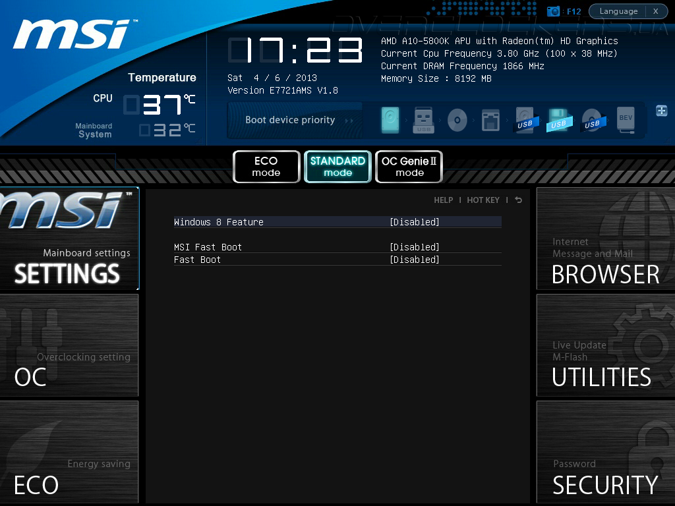This screenshot has width=675, height=506.
Task: Open the HELP link
Action: point(444,200)
